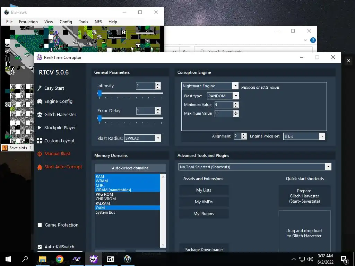The width and height of the screenshot is (355, 266).
Task: Select the System Bus domain entry
Action: coord(128,212)
